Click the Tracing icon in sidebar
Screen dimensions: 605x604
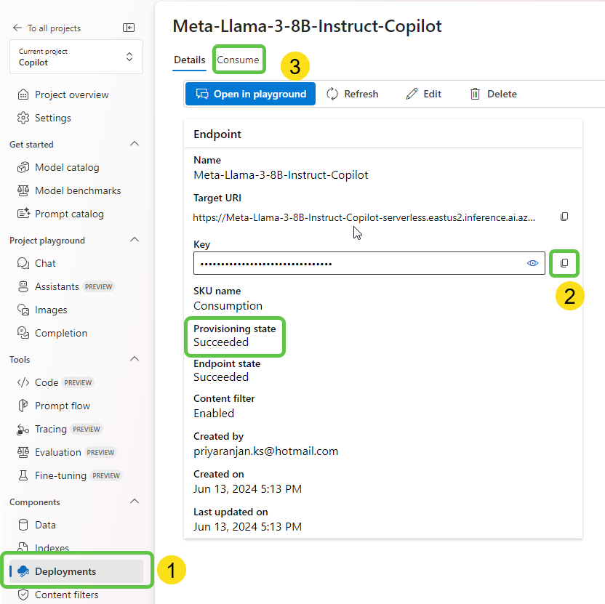tap(23, 429)
